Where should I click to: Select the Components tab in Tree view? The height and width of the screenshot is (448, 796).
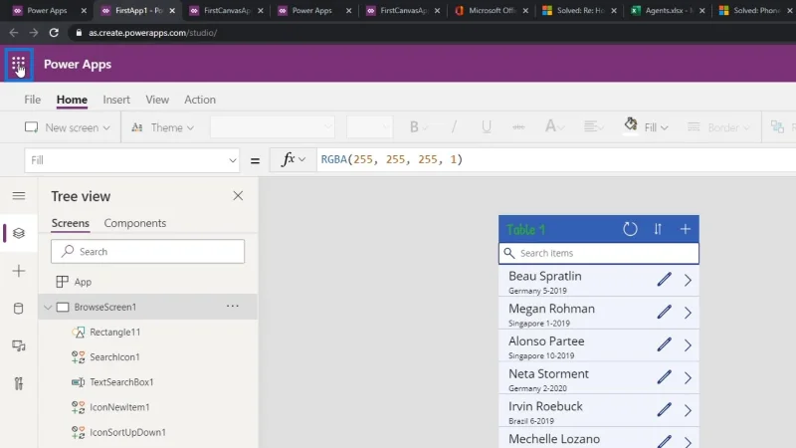tap(135, 223)
